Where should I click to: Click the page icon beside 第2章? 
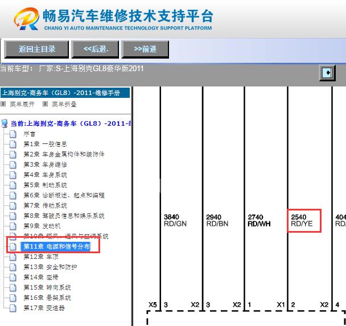pyautogui.click(x=13, y=154)
